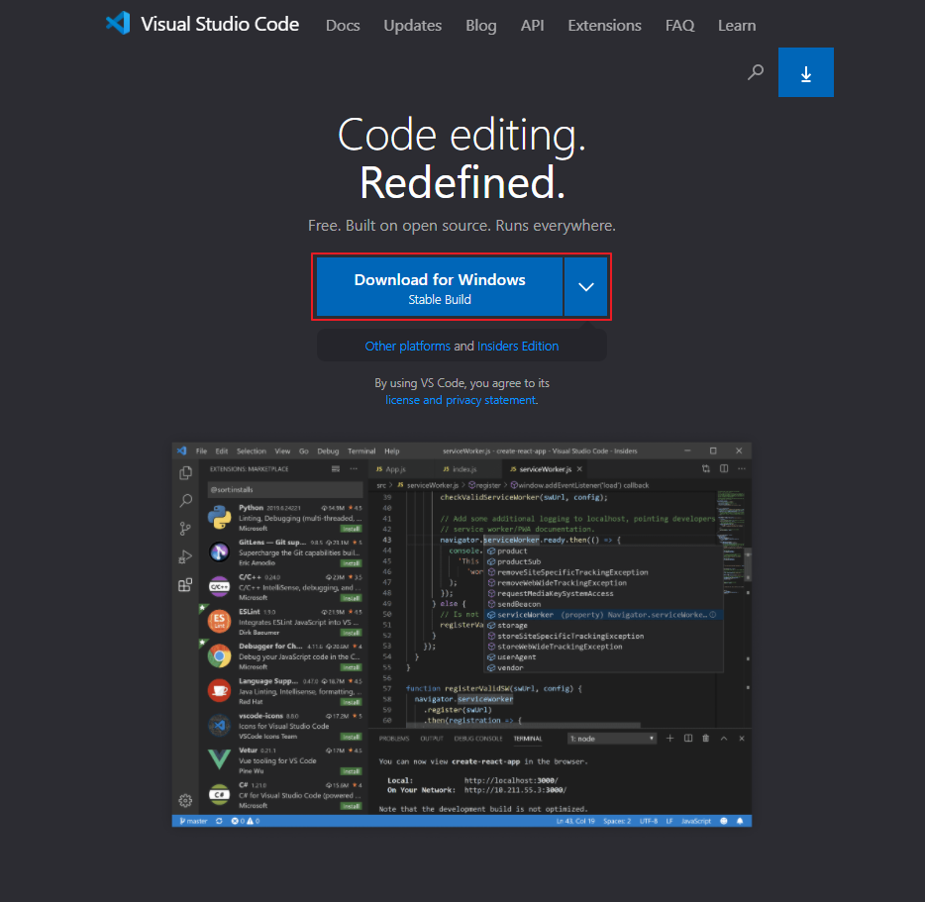
Task: Click the extensions filter icon in Marketplace header
Action: pos(336,469)
